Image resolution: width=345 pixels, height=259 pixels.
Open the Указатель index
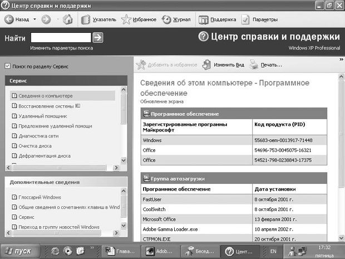point(98,19)
